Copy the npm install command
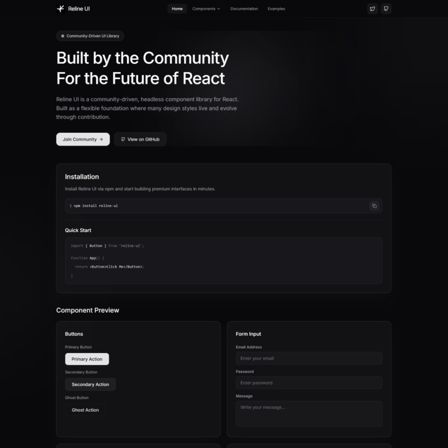This screenshot has height=448, width=448. 374,206
